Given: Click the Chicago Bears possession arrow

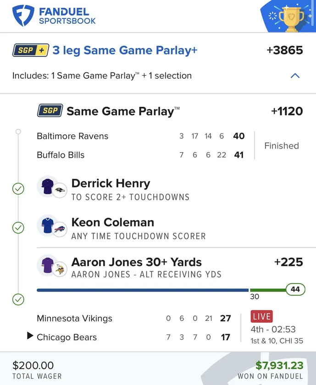Looking at the screenshot, I should pos(30,336).
